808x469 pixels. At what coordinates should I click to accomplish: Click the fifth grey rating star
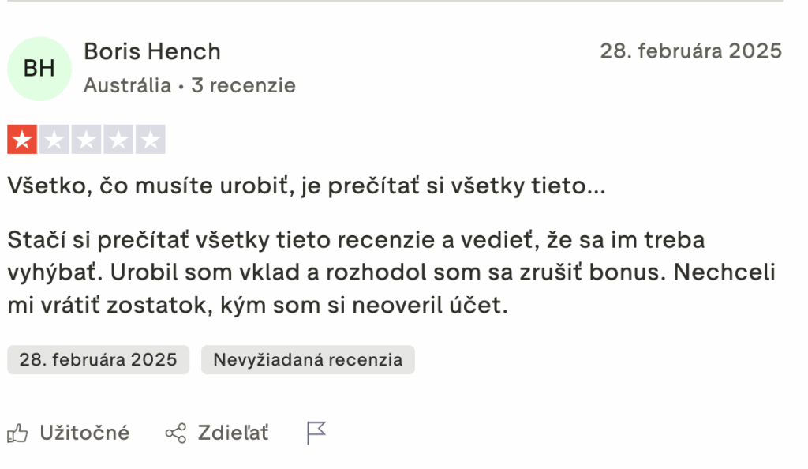click(x=150, y=140)
